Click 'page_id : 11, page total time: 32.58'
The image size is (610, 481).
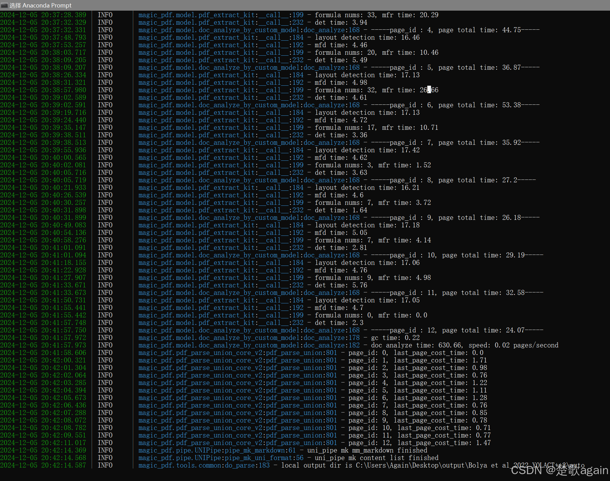tap(457, 293)
